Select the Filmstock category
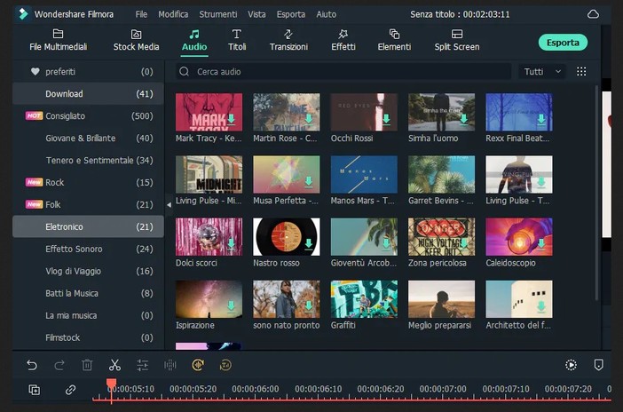 [x=88, y=337]
